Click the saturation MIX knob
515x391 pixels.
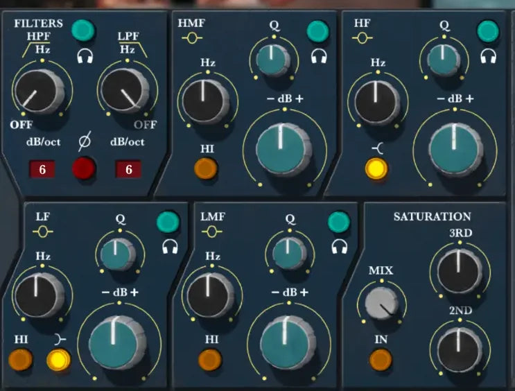(381, 303)
